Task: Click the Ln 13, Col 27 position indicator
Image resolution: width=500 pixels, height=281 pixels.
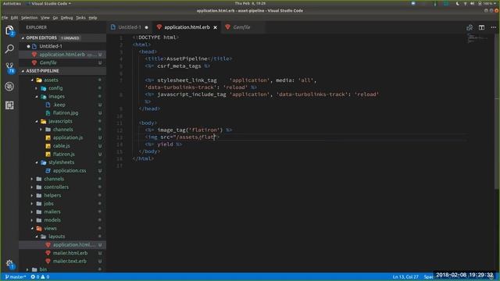Action: point(405,277)
